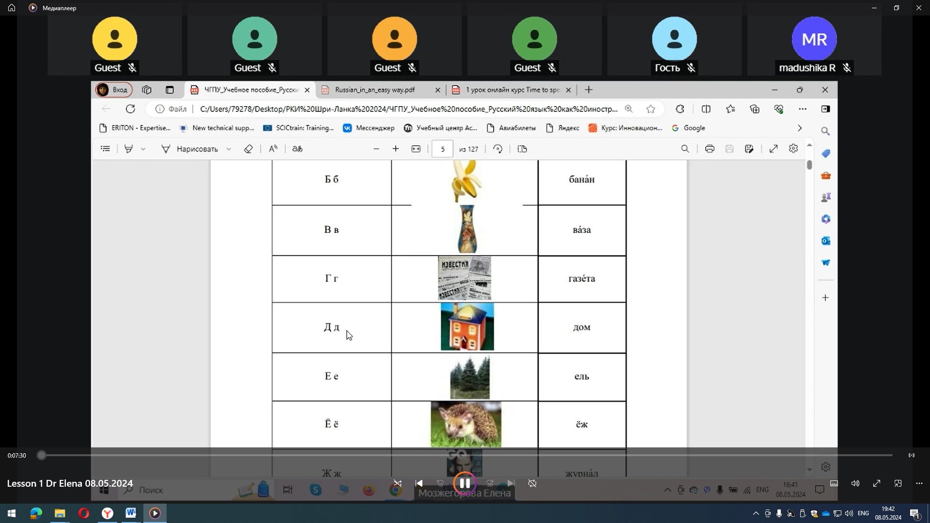Zoom out the PDF with minus
The height and width of the screenshot is (523, 930).
coord(376,149)
